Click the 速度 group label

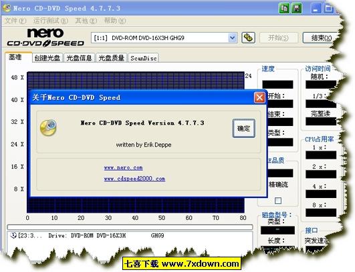268,69
